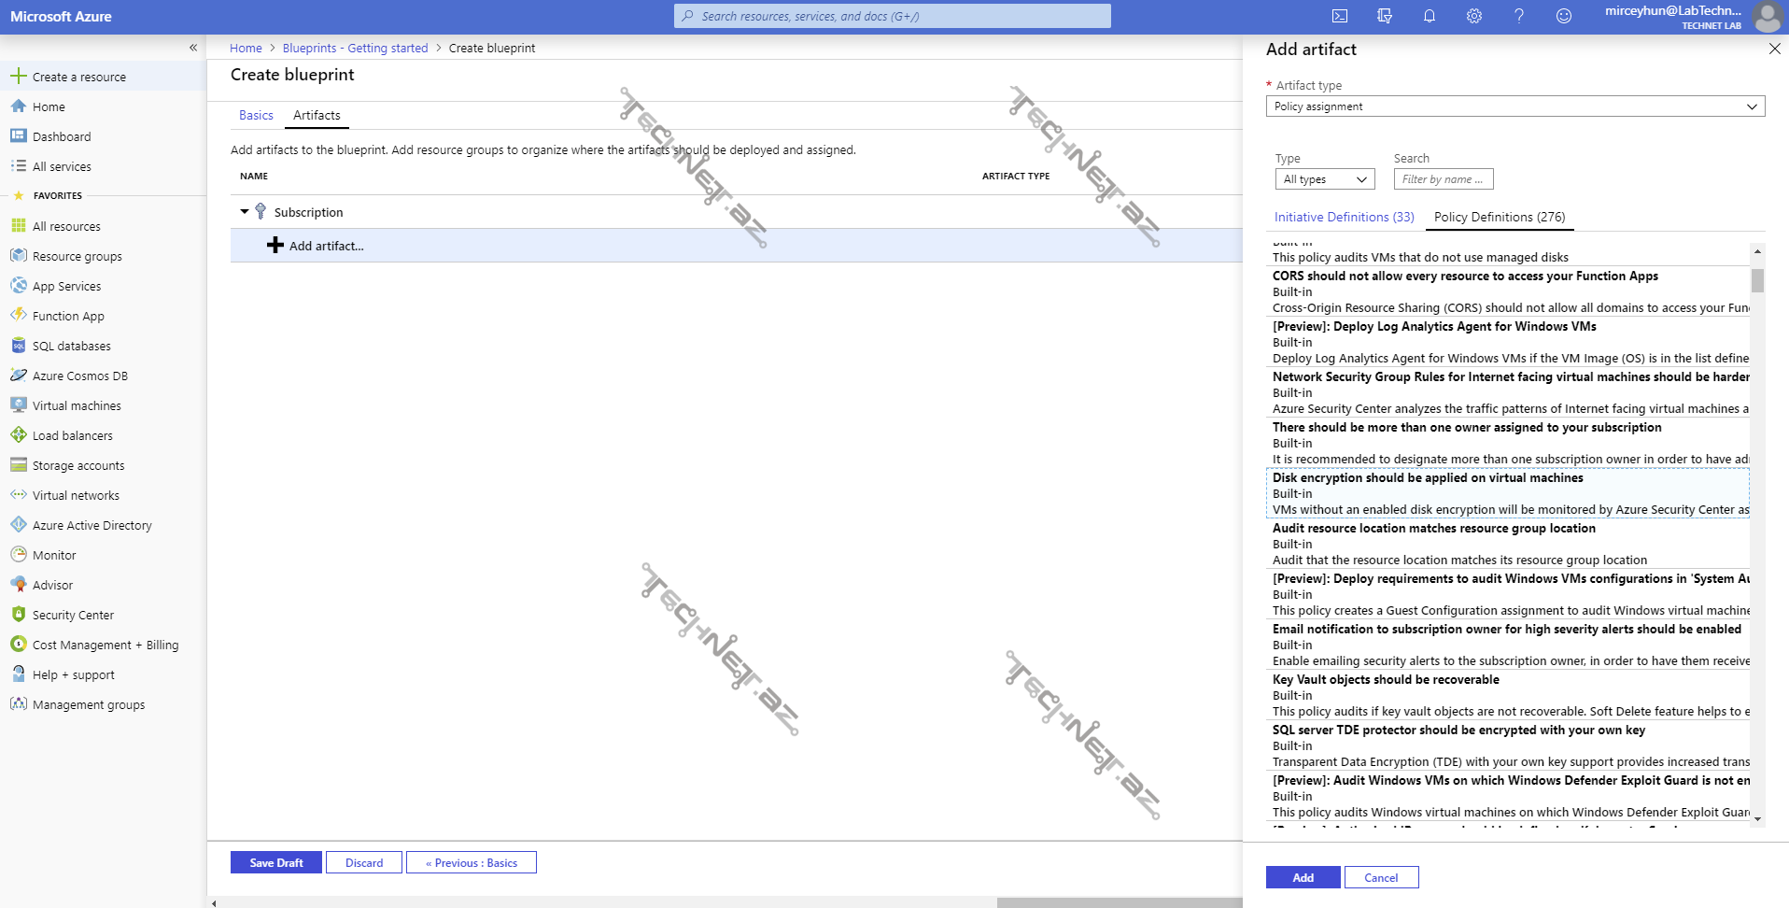Click the Filter by name search field
This screenshot has width=1789, height=908.
pyautogui.click(x=1443, y=179)
